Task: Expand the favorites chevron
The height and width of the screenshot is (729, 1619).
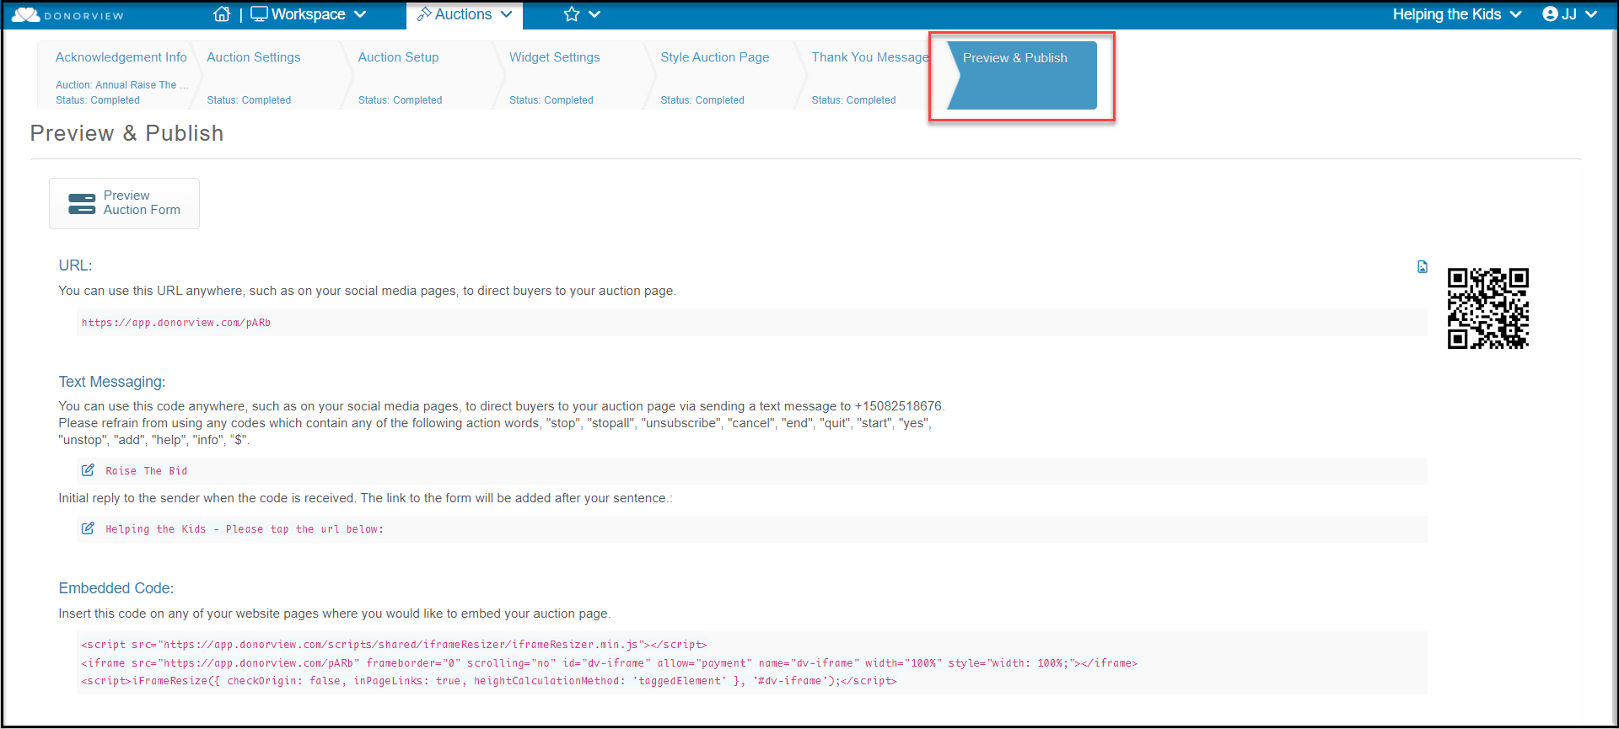Action: coord(594,14)
